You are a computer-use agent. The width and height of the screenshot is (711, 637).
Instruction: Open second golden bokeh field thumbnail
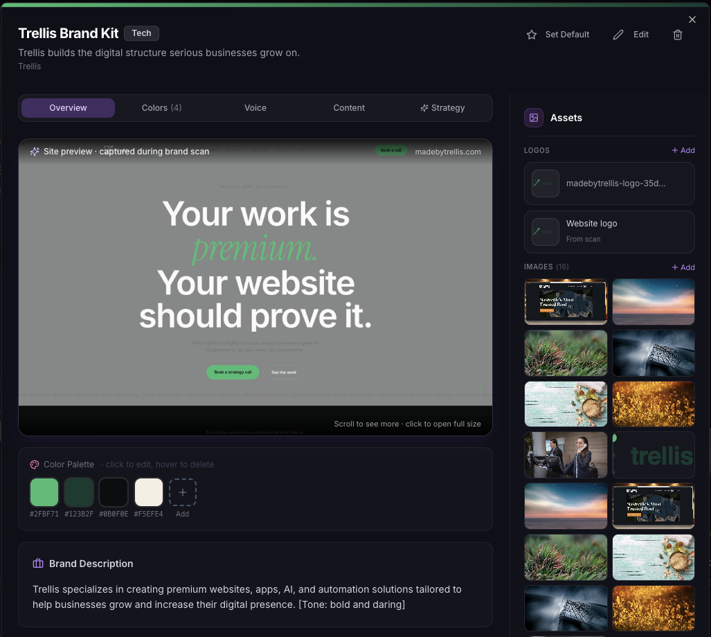pos(654,609)
